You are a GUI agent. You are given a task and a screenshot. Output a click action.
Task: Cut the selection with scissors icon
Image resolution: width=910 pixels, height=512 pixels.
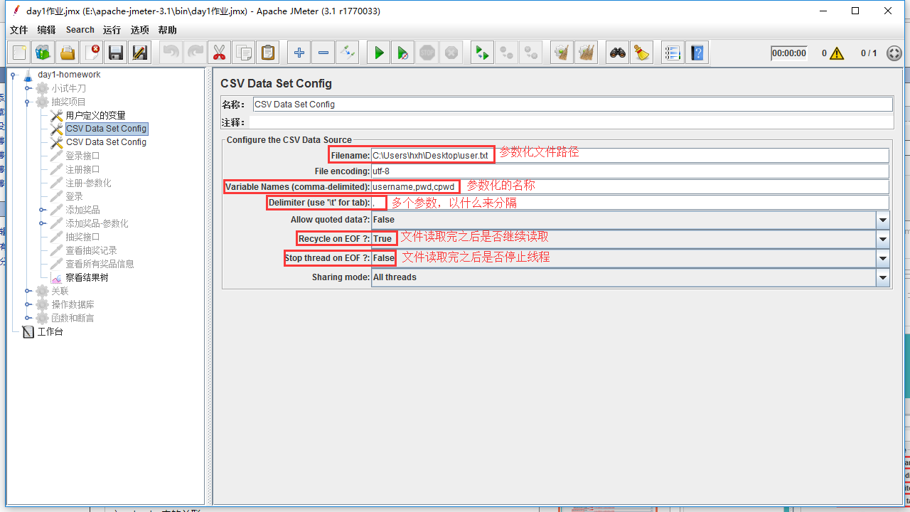point(219,53)
